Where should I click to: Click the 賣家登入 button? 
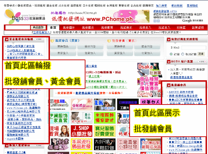tap(120, 53)
